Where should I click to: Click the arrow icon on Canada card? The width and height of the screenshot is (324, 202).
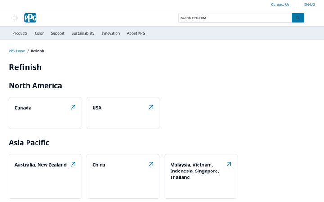[73, 107]
